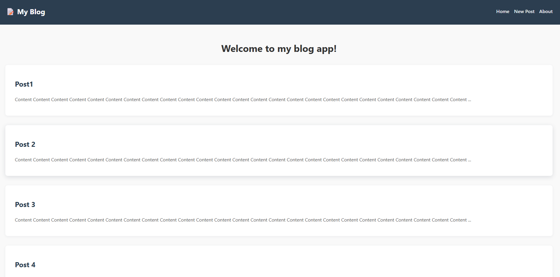Open the Post1 title
The image size is (560, 277).
click(24, 84)
